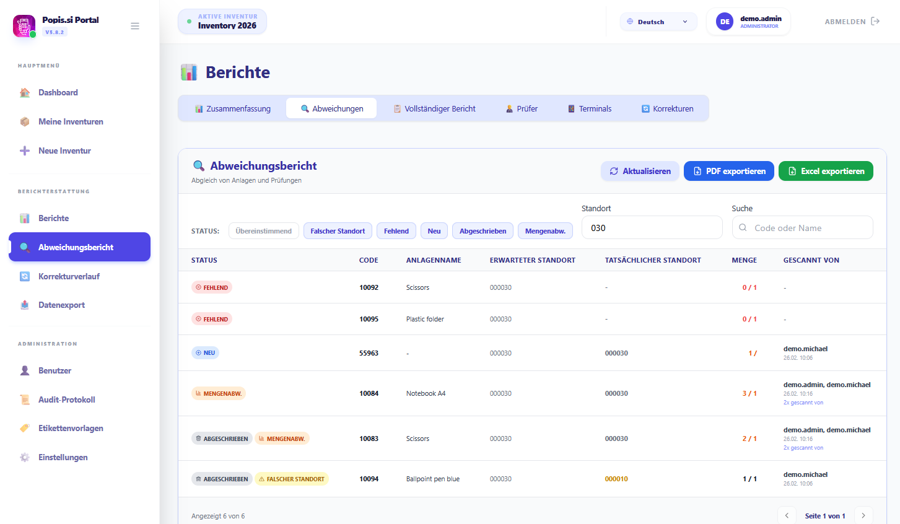Viewport: 900px width, 524px height.
Task: Click the plus icon for Neue Inventur
Action: (25, 151)
